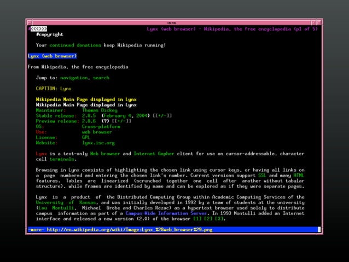
Task: Select the highlighted 'Lynx (web browser)' link
Action: [x=53, y=56]
